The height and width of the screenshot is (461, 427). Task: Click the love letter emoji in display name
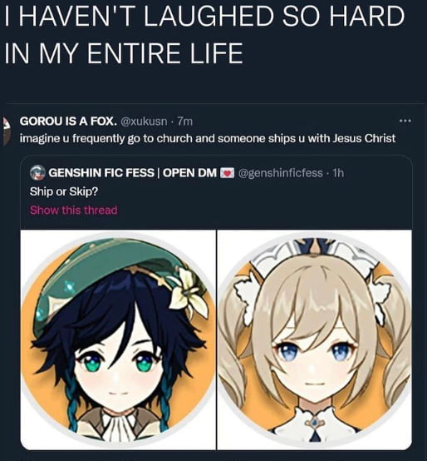pos(227,173)
